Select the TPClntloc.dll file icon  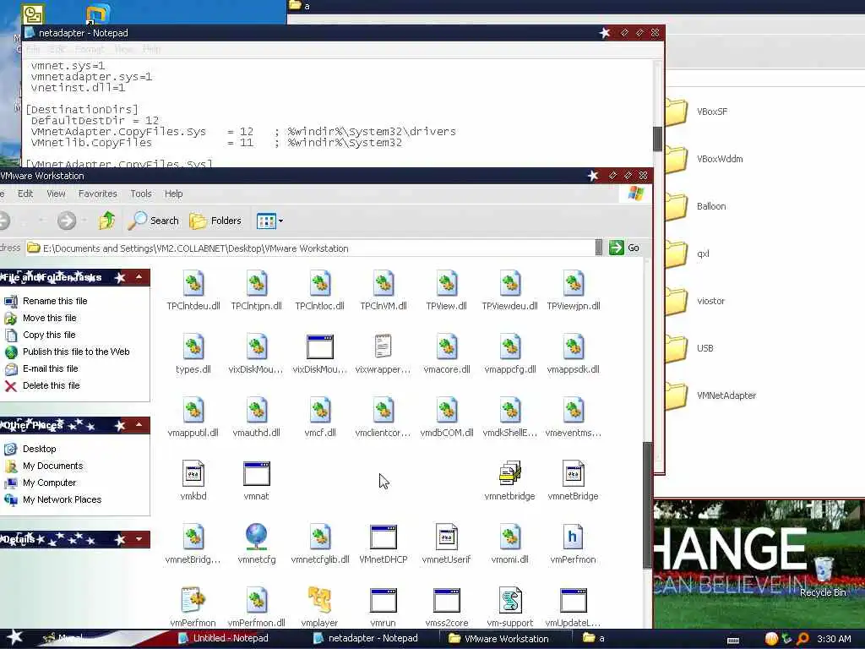point(320,283)
